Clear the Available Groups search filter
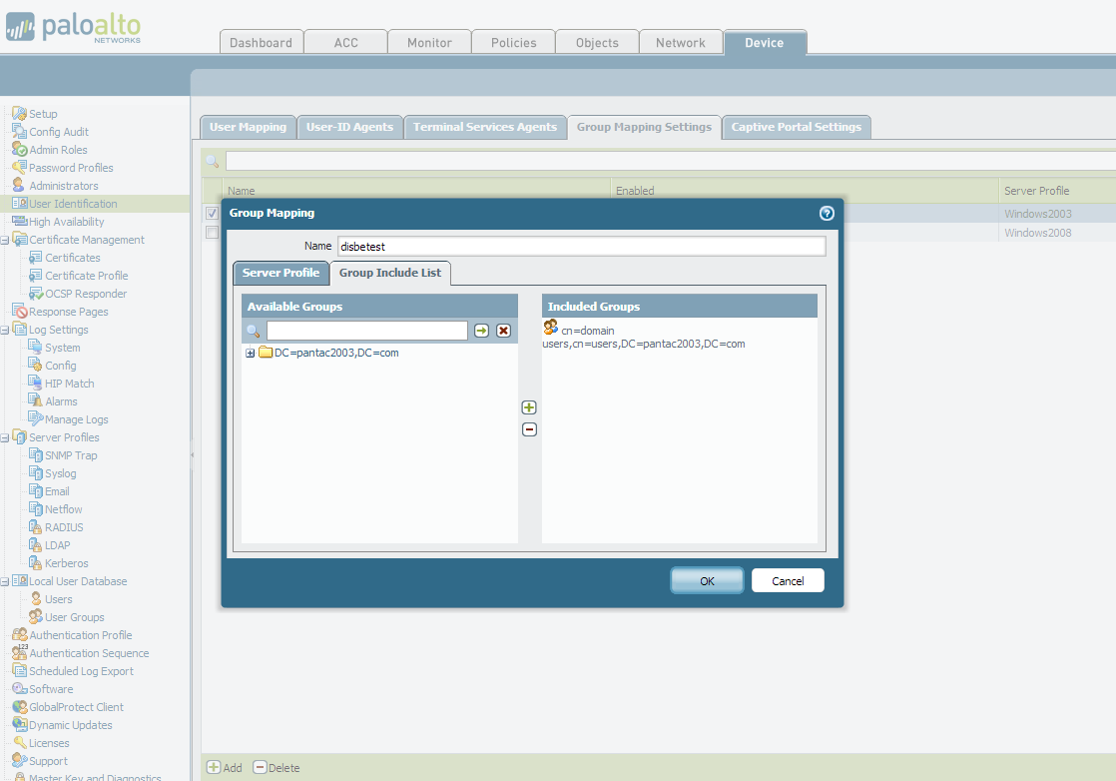Viewport: 1116px width, 781px height. [x=503, y=331]
